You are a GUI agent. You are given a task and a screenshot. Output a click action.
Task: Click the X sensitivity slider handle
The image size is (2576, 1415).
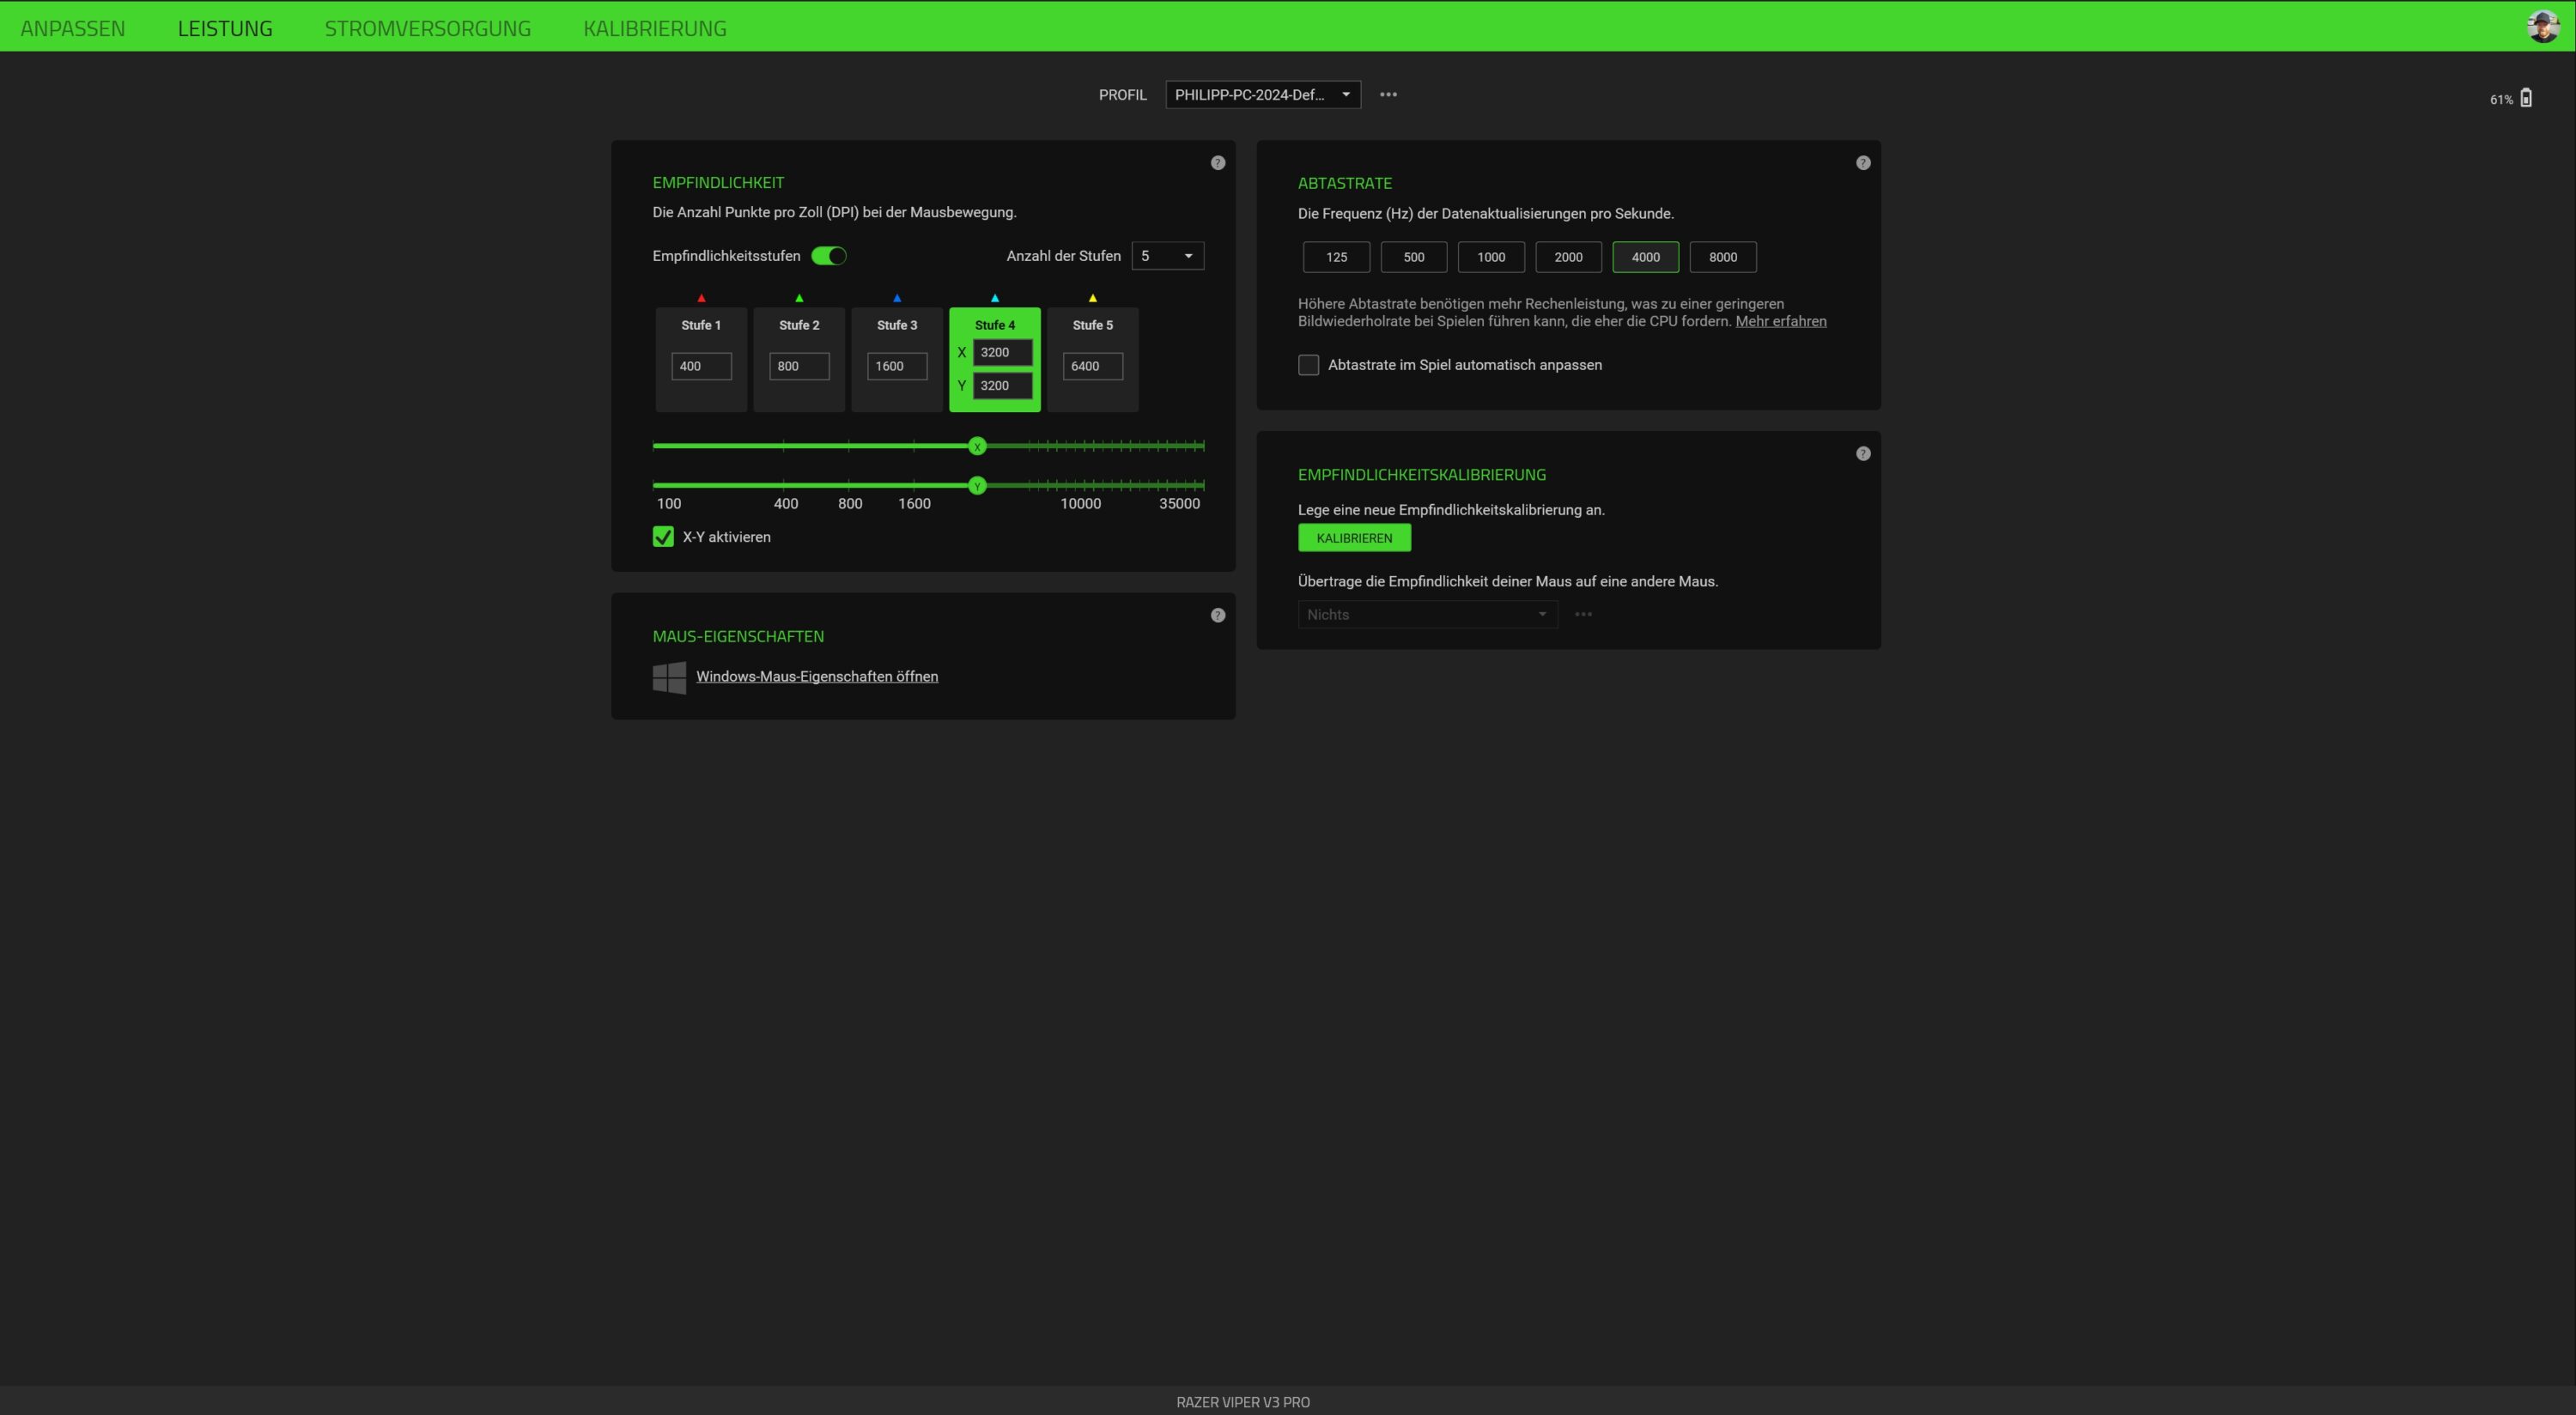click(x=977, y=446)
